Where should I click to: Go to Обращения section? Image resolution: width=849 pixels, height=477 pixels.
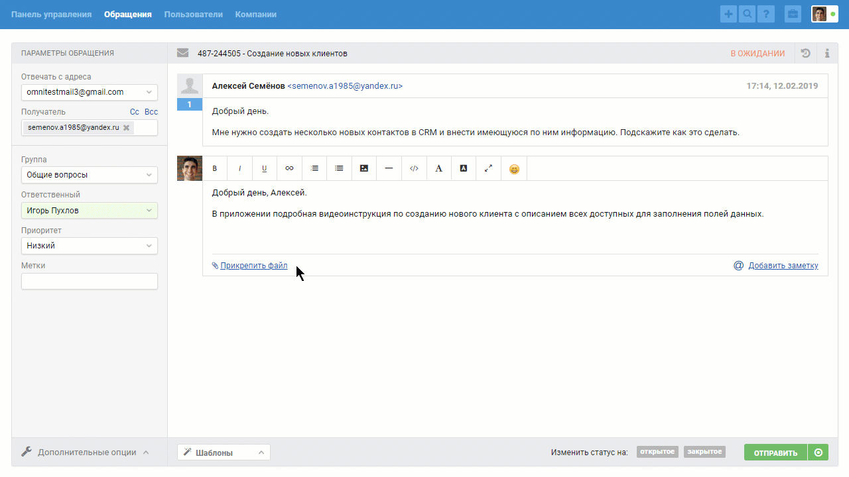127,14
